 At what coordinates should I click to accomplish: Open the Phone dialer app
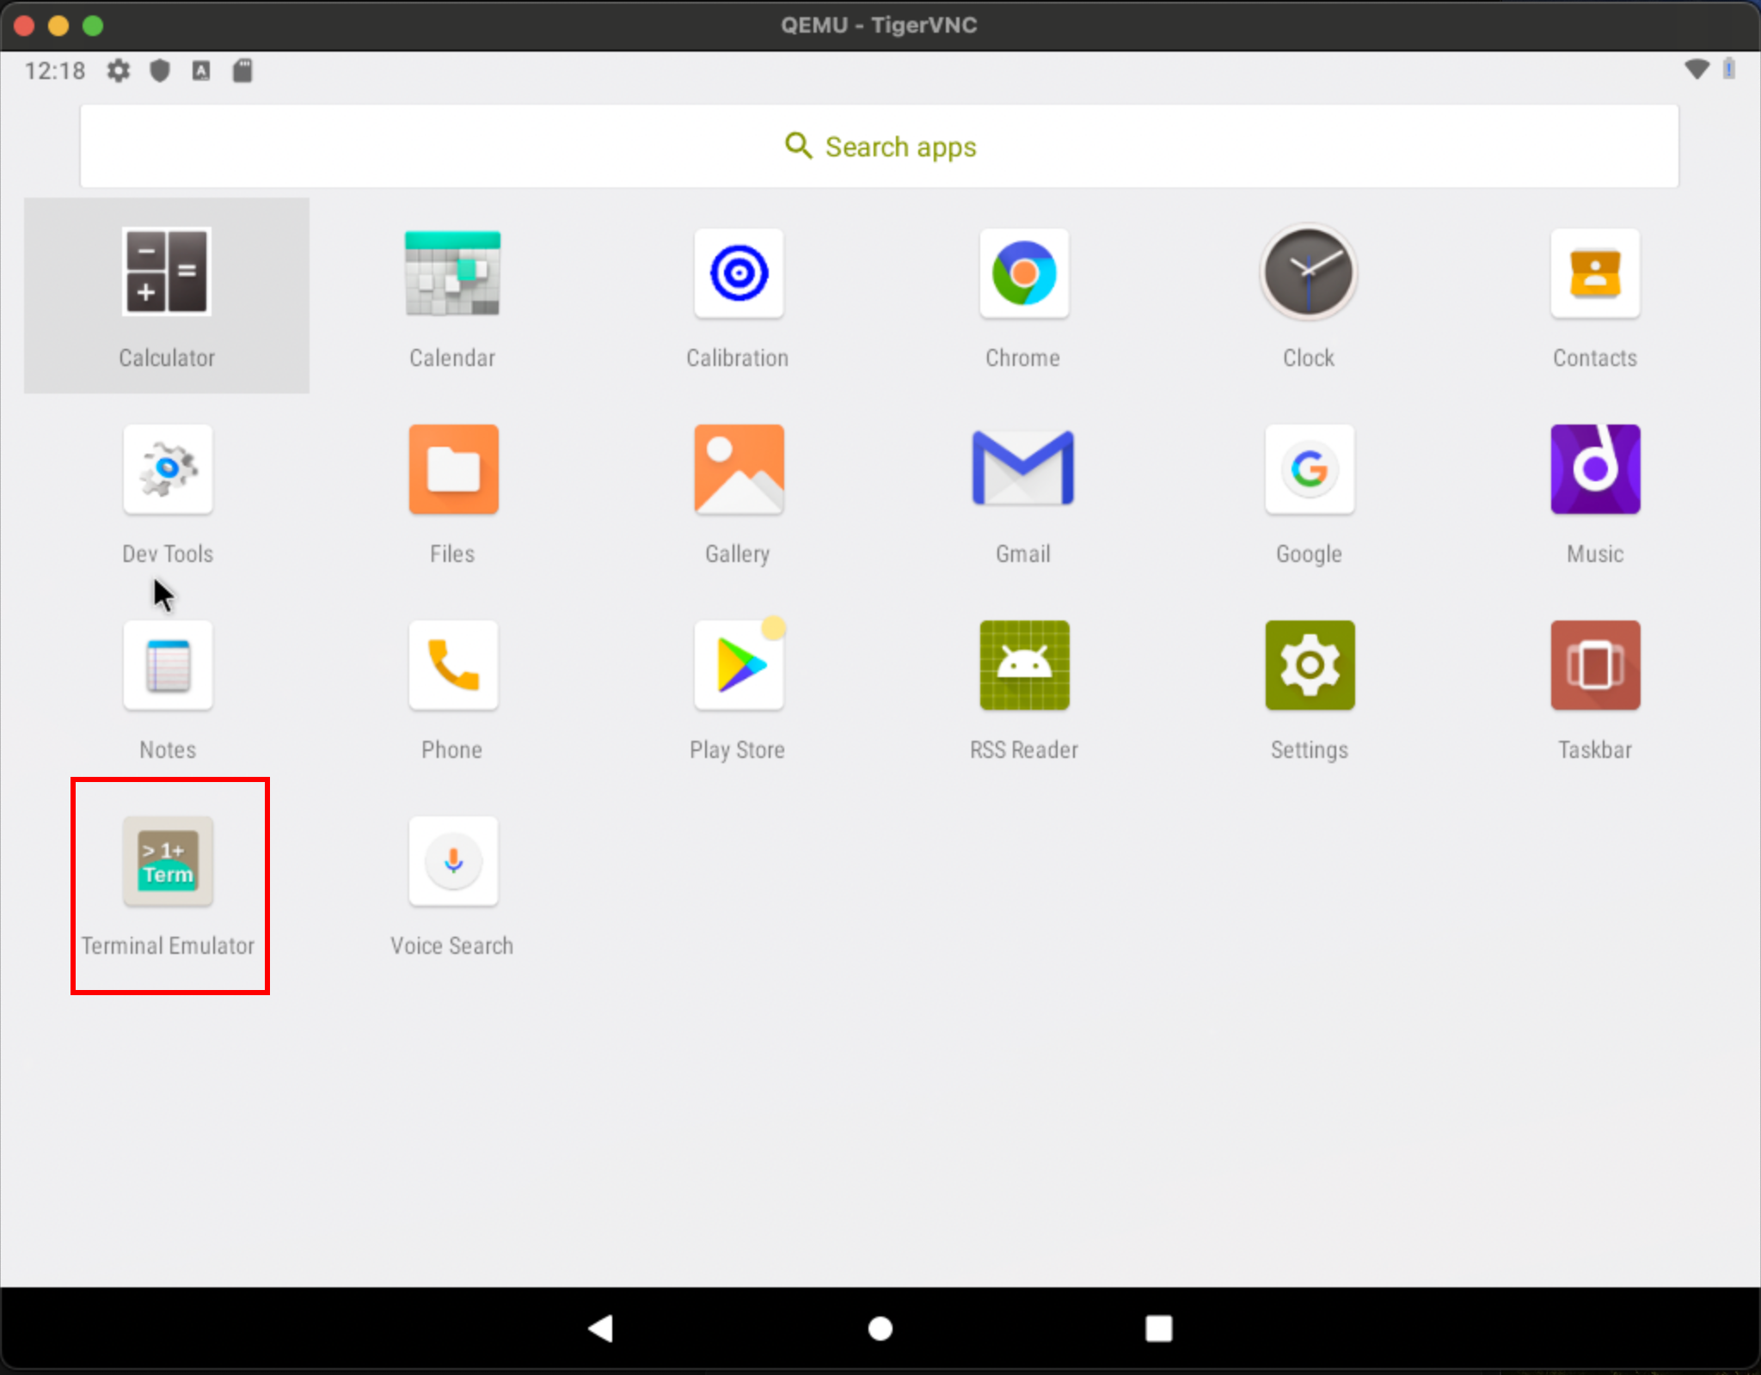[453, 665]
